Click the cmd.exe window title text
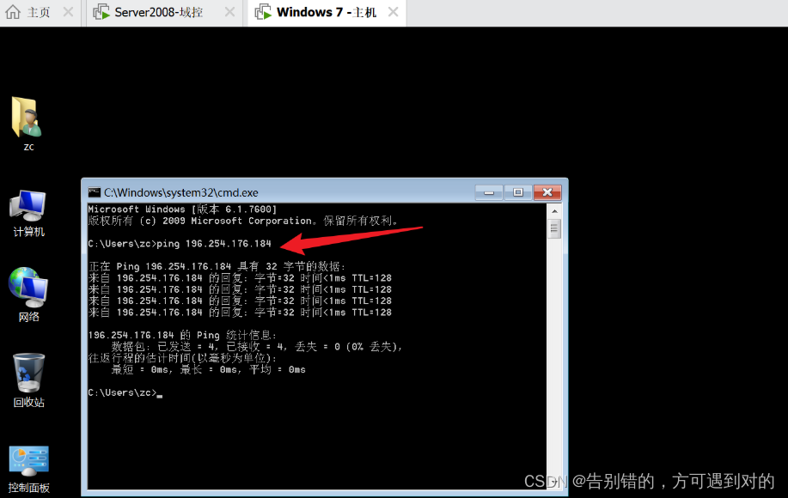788x498 pixels. (x=181, y=193)
